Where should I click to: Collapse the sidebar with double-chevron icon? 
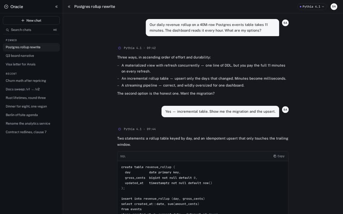(x=56, y=6)
